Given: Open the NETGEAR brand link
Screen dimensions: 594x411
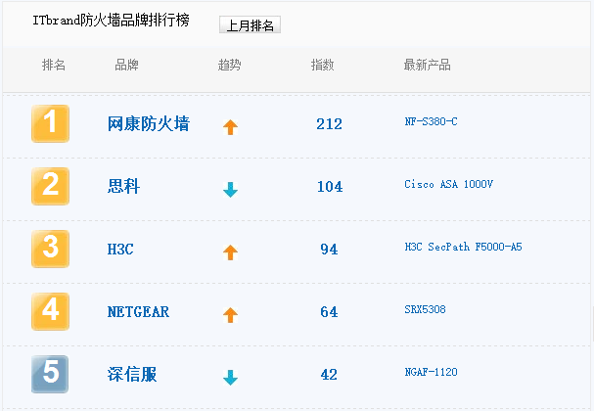Looking at the screenshot, I should click(x=138, y=312).
